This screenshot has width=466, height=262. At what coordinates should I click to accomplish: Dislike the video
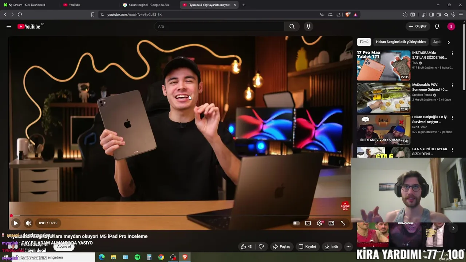[x=261, y=246]
